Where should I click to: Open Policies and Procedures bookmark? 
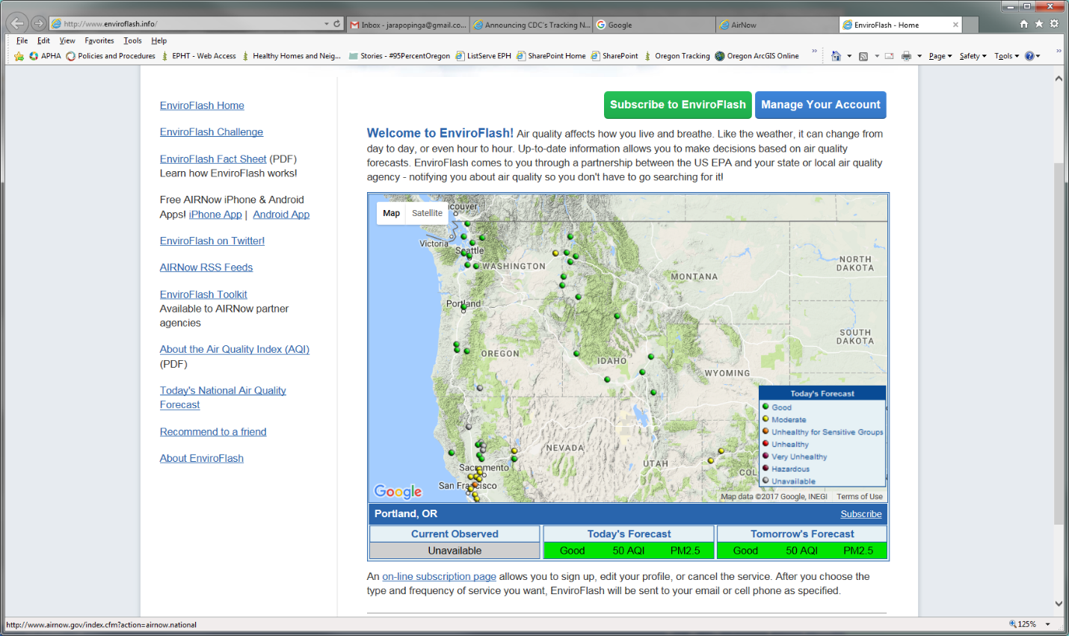click(x=111, y=56)
